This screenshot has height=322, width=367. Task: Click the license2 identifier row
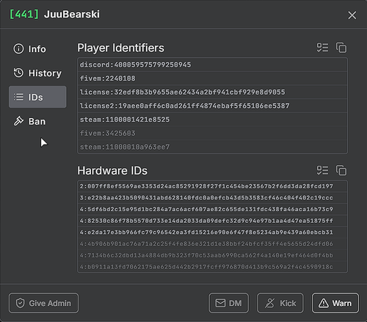click(x=212, y=106)
